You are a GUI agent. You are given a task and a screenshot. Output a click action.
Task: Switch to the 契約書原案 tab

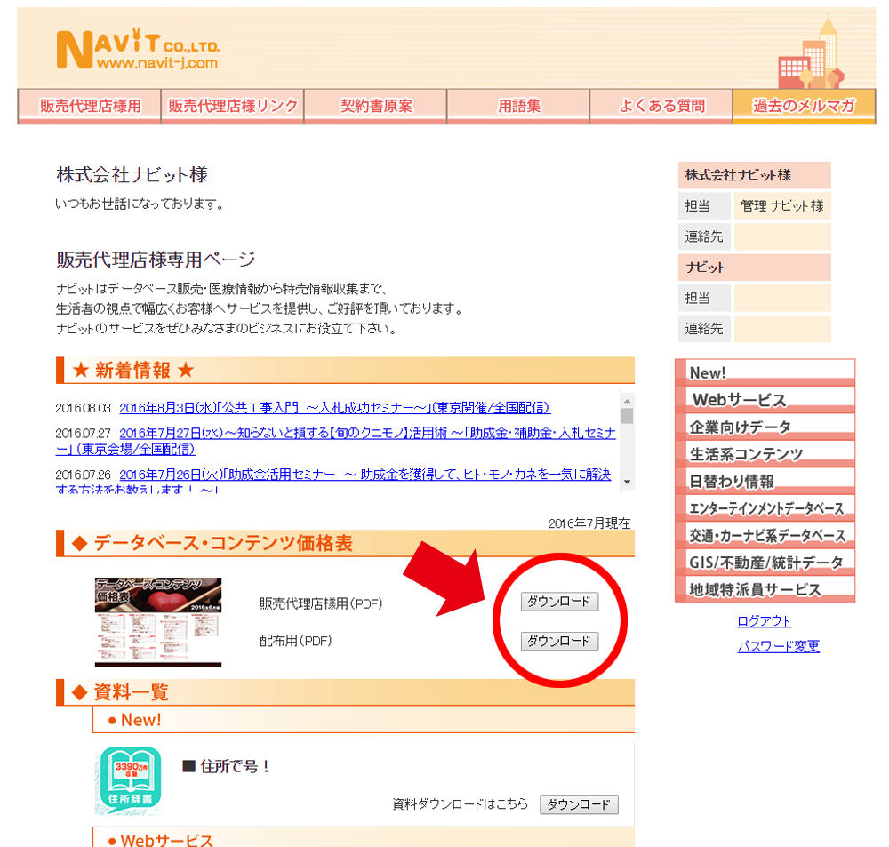coord(375,106)
